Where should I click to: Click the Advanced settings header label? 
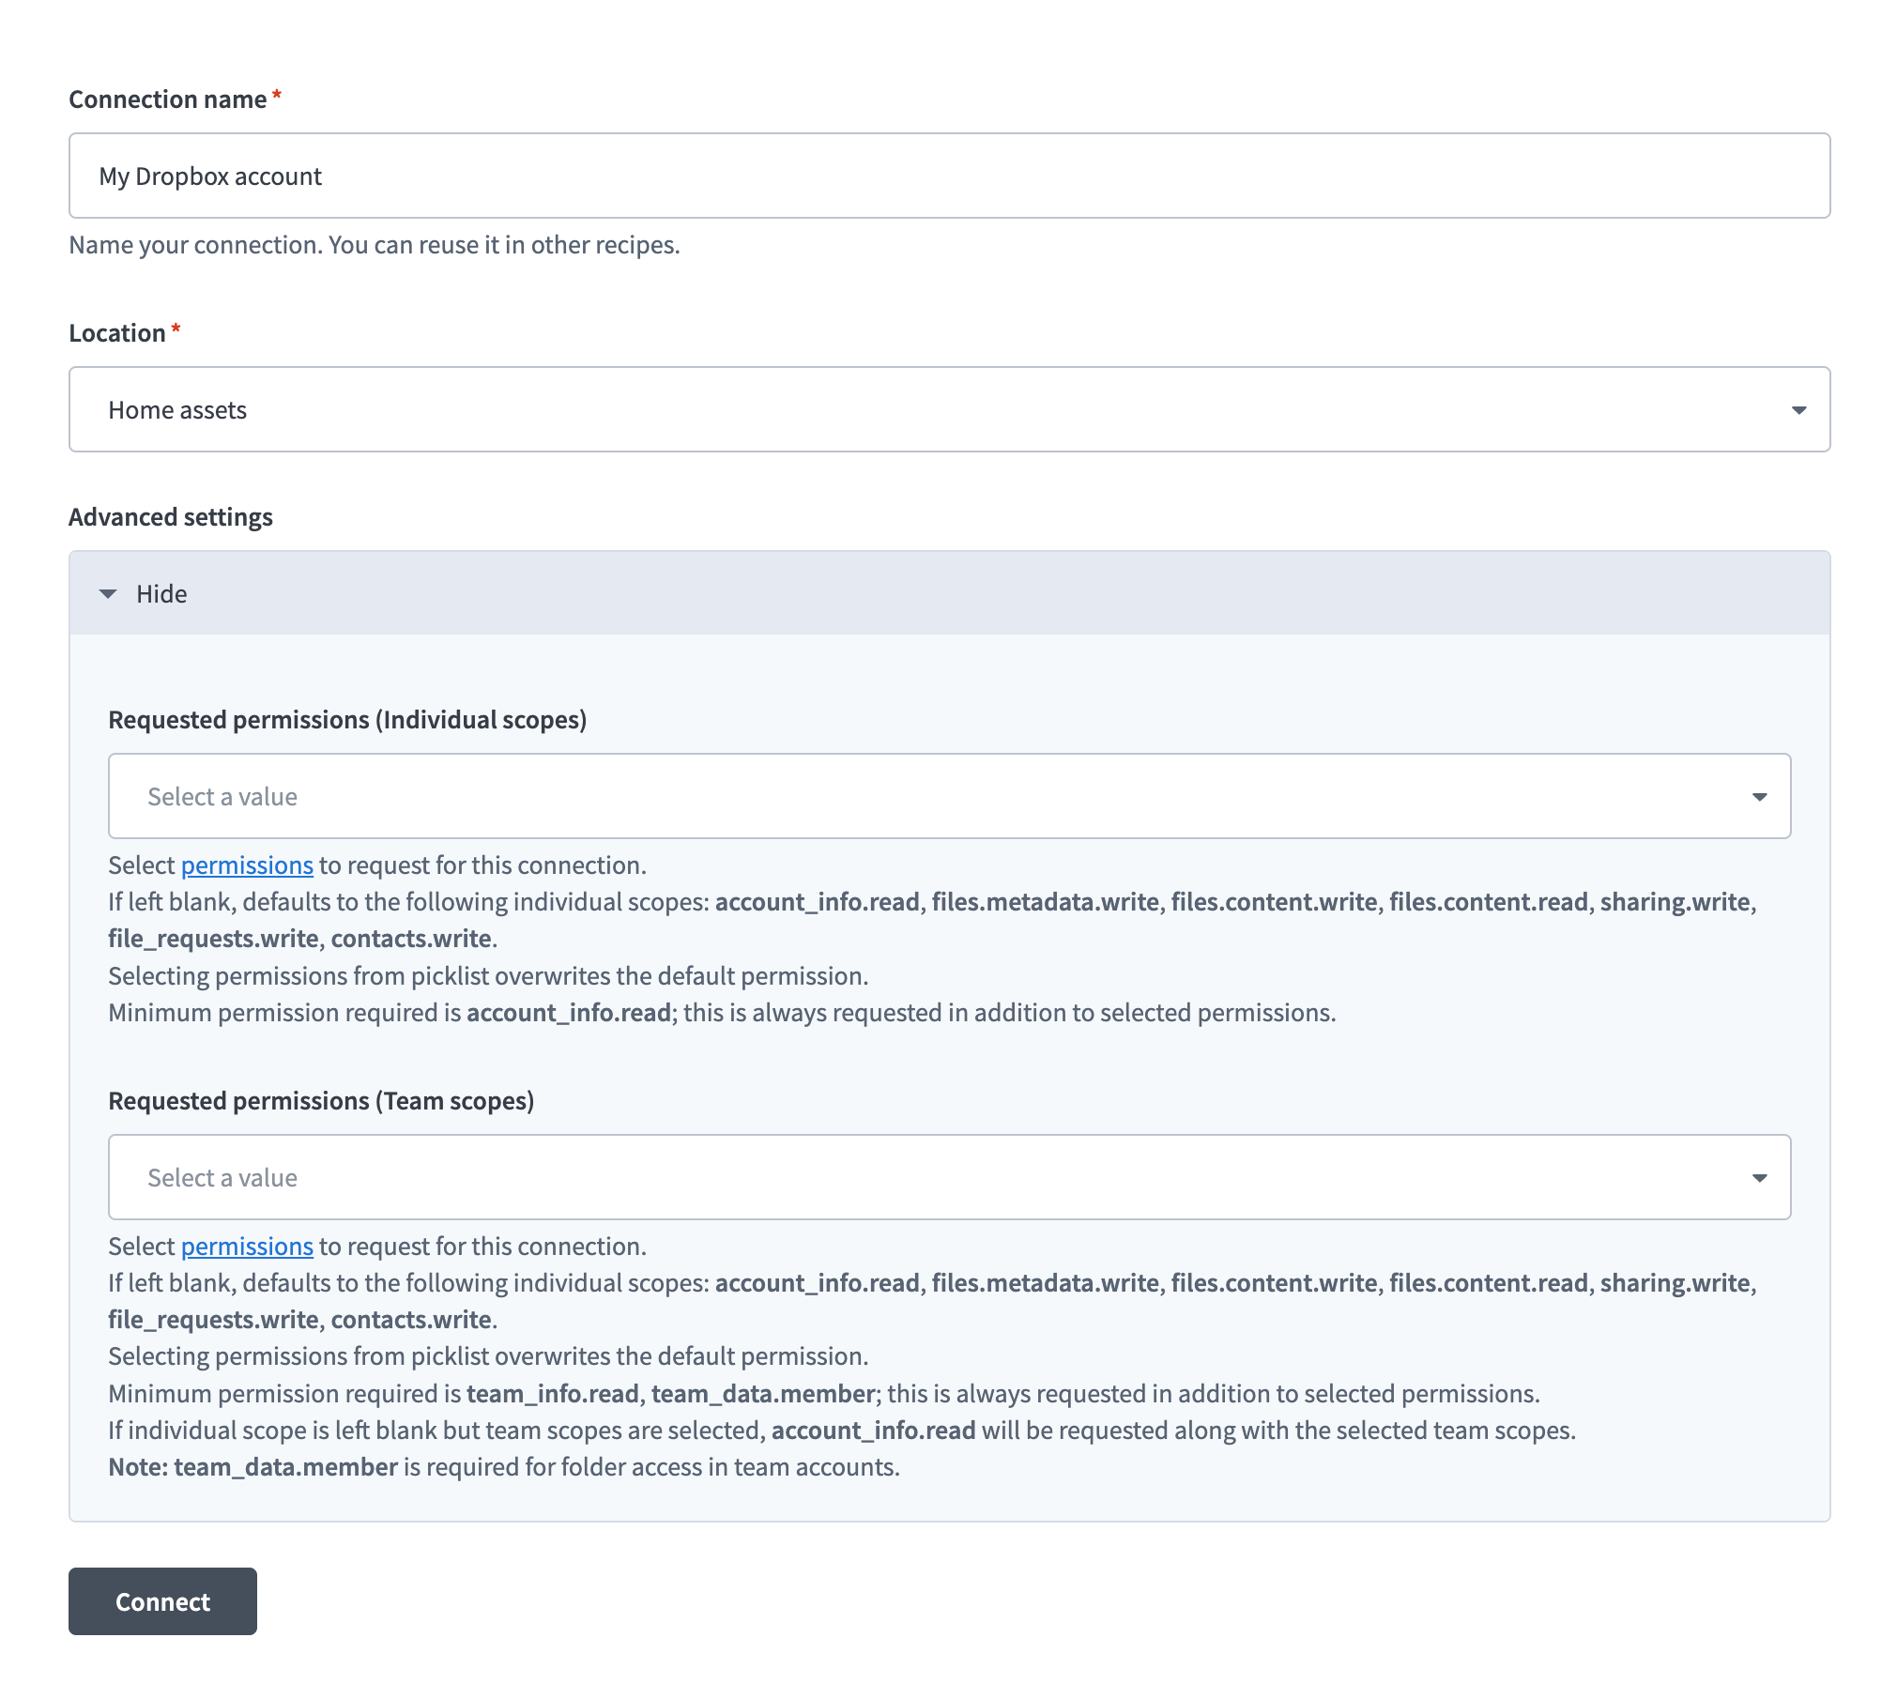point(170,516)
